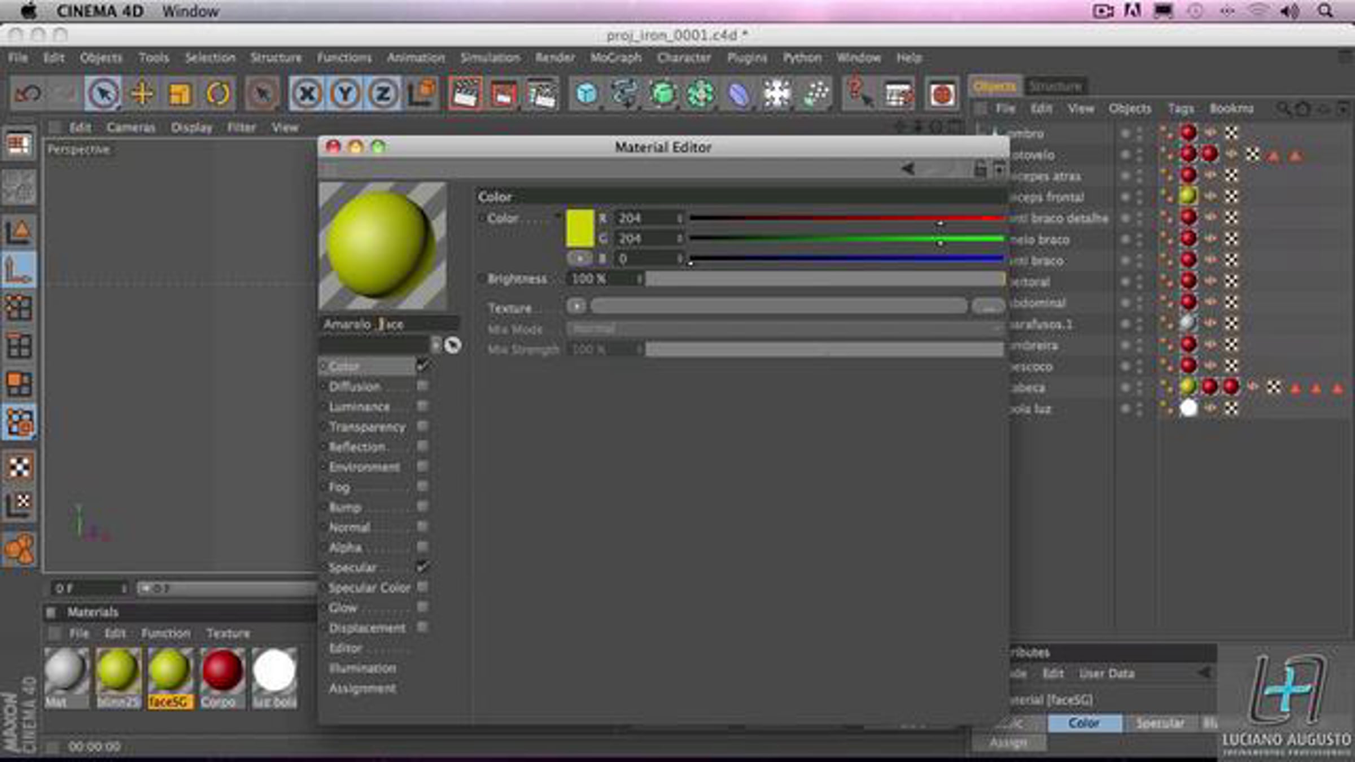The image size is (1355, 762).
Task: Switch to the Structure tab
Action: (1055, 86)
